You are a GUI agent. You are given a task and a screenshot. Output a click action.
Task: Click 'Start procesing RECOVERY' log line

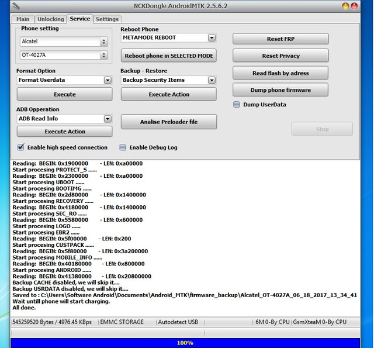(53, 201)
